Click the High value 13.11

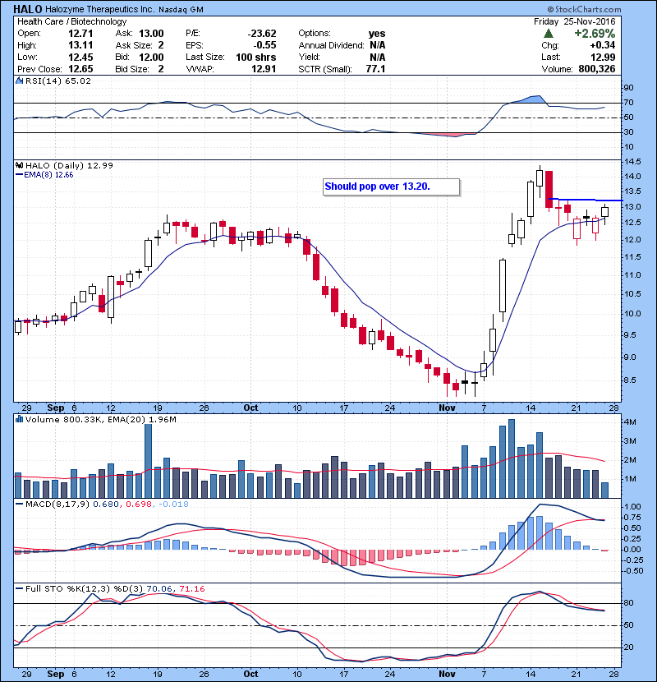(x=80, y=45)
